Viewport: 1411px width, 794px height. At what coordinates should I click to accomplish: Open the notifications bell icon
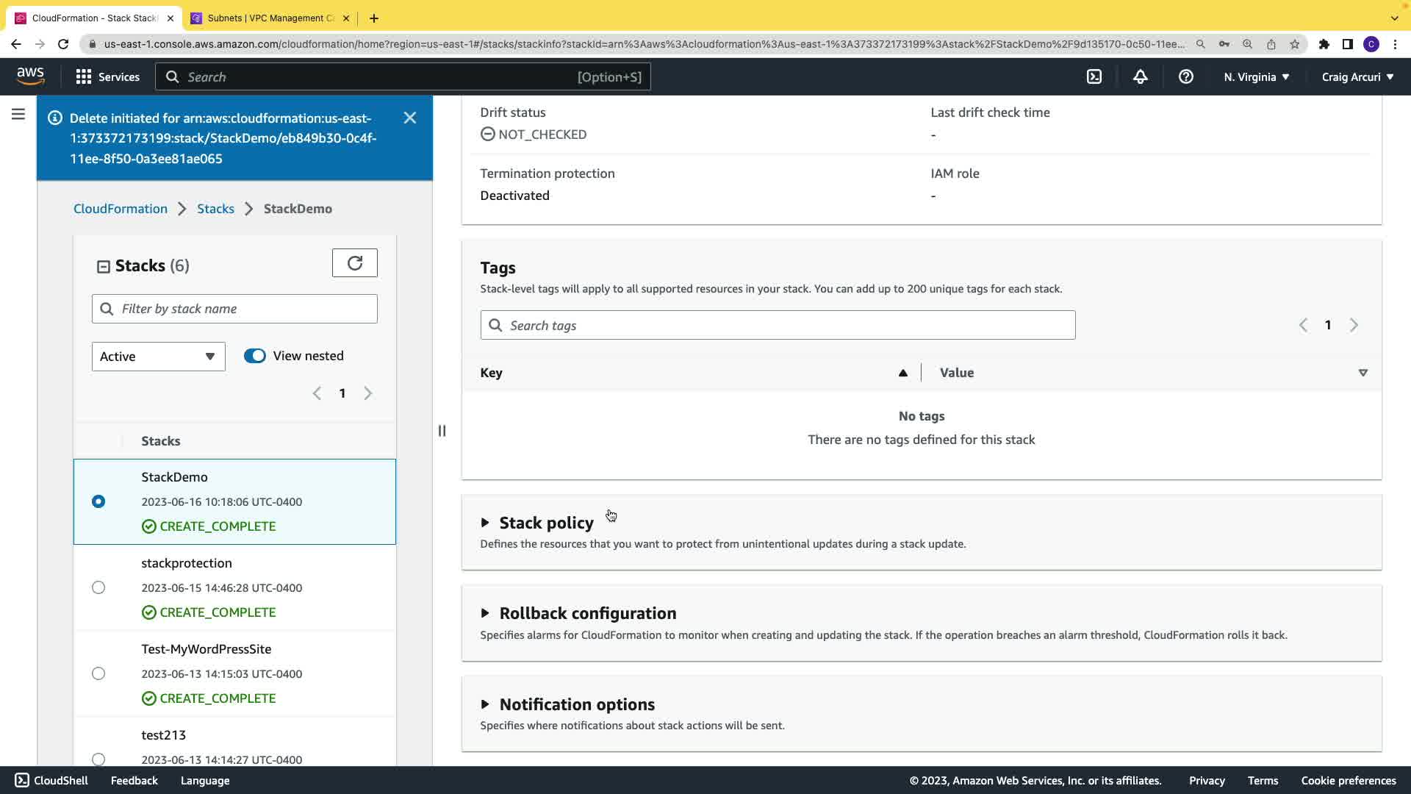(1140, 76)
